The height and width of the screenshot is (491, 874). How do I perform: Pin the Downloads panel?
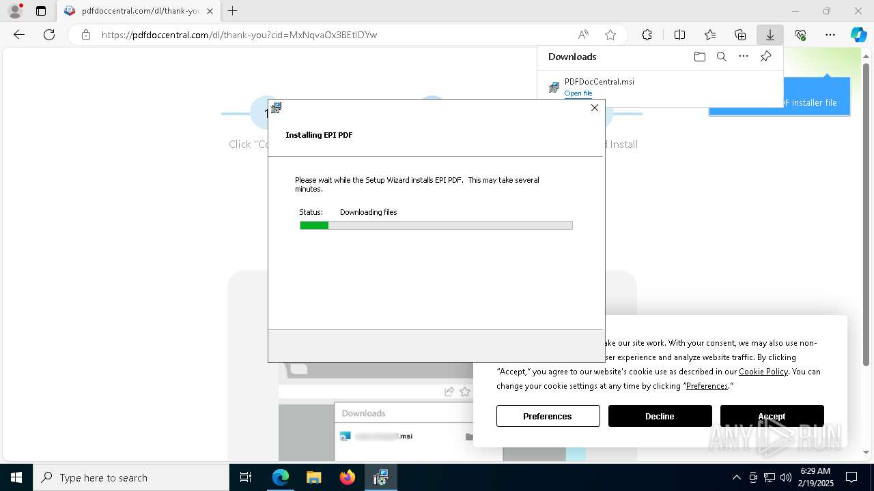tap(765, 57)
